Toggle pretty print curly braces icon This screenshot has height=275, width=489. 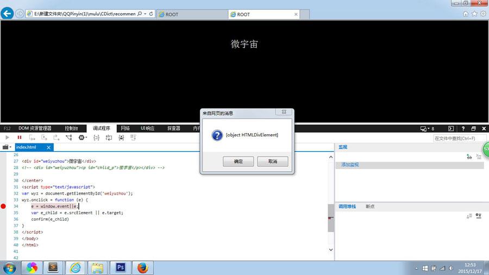point(96,138)
